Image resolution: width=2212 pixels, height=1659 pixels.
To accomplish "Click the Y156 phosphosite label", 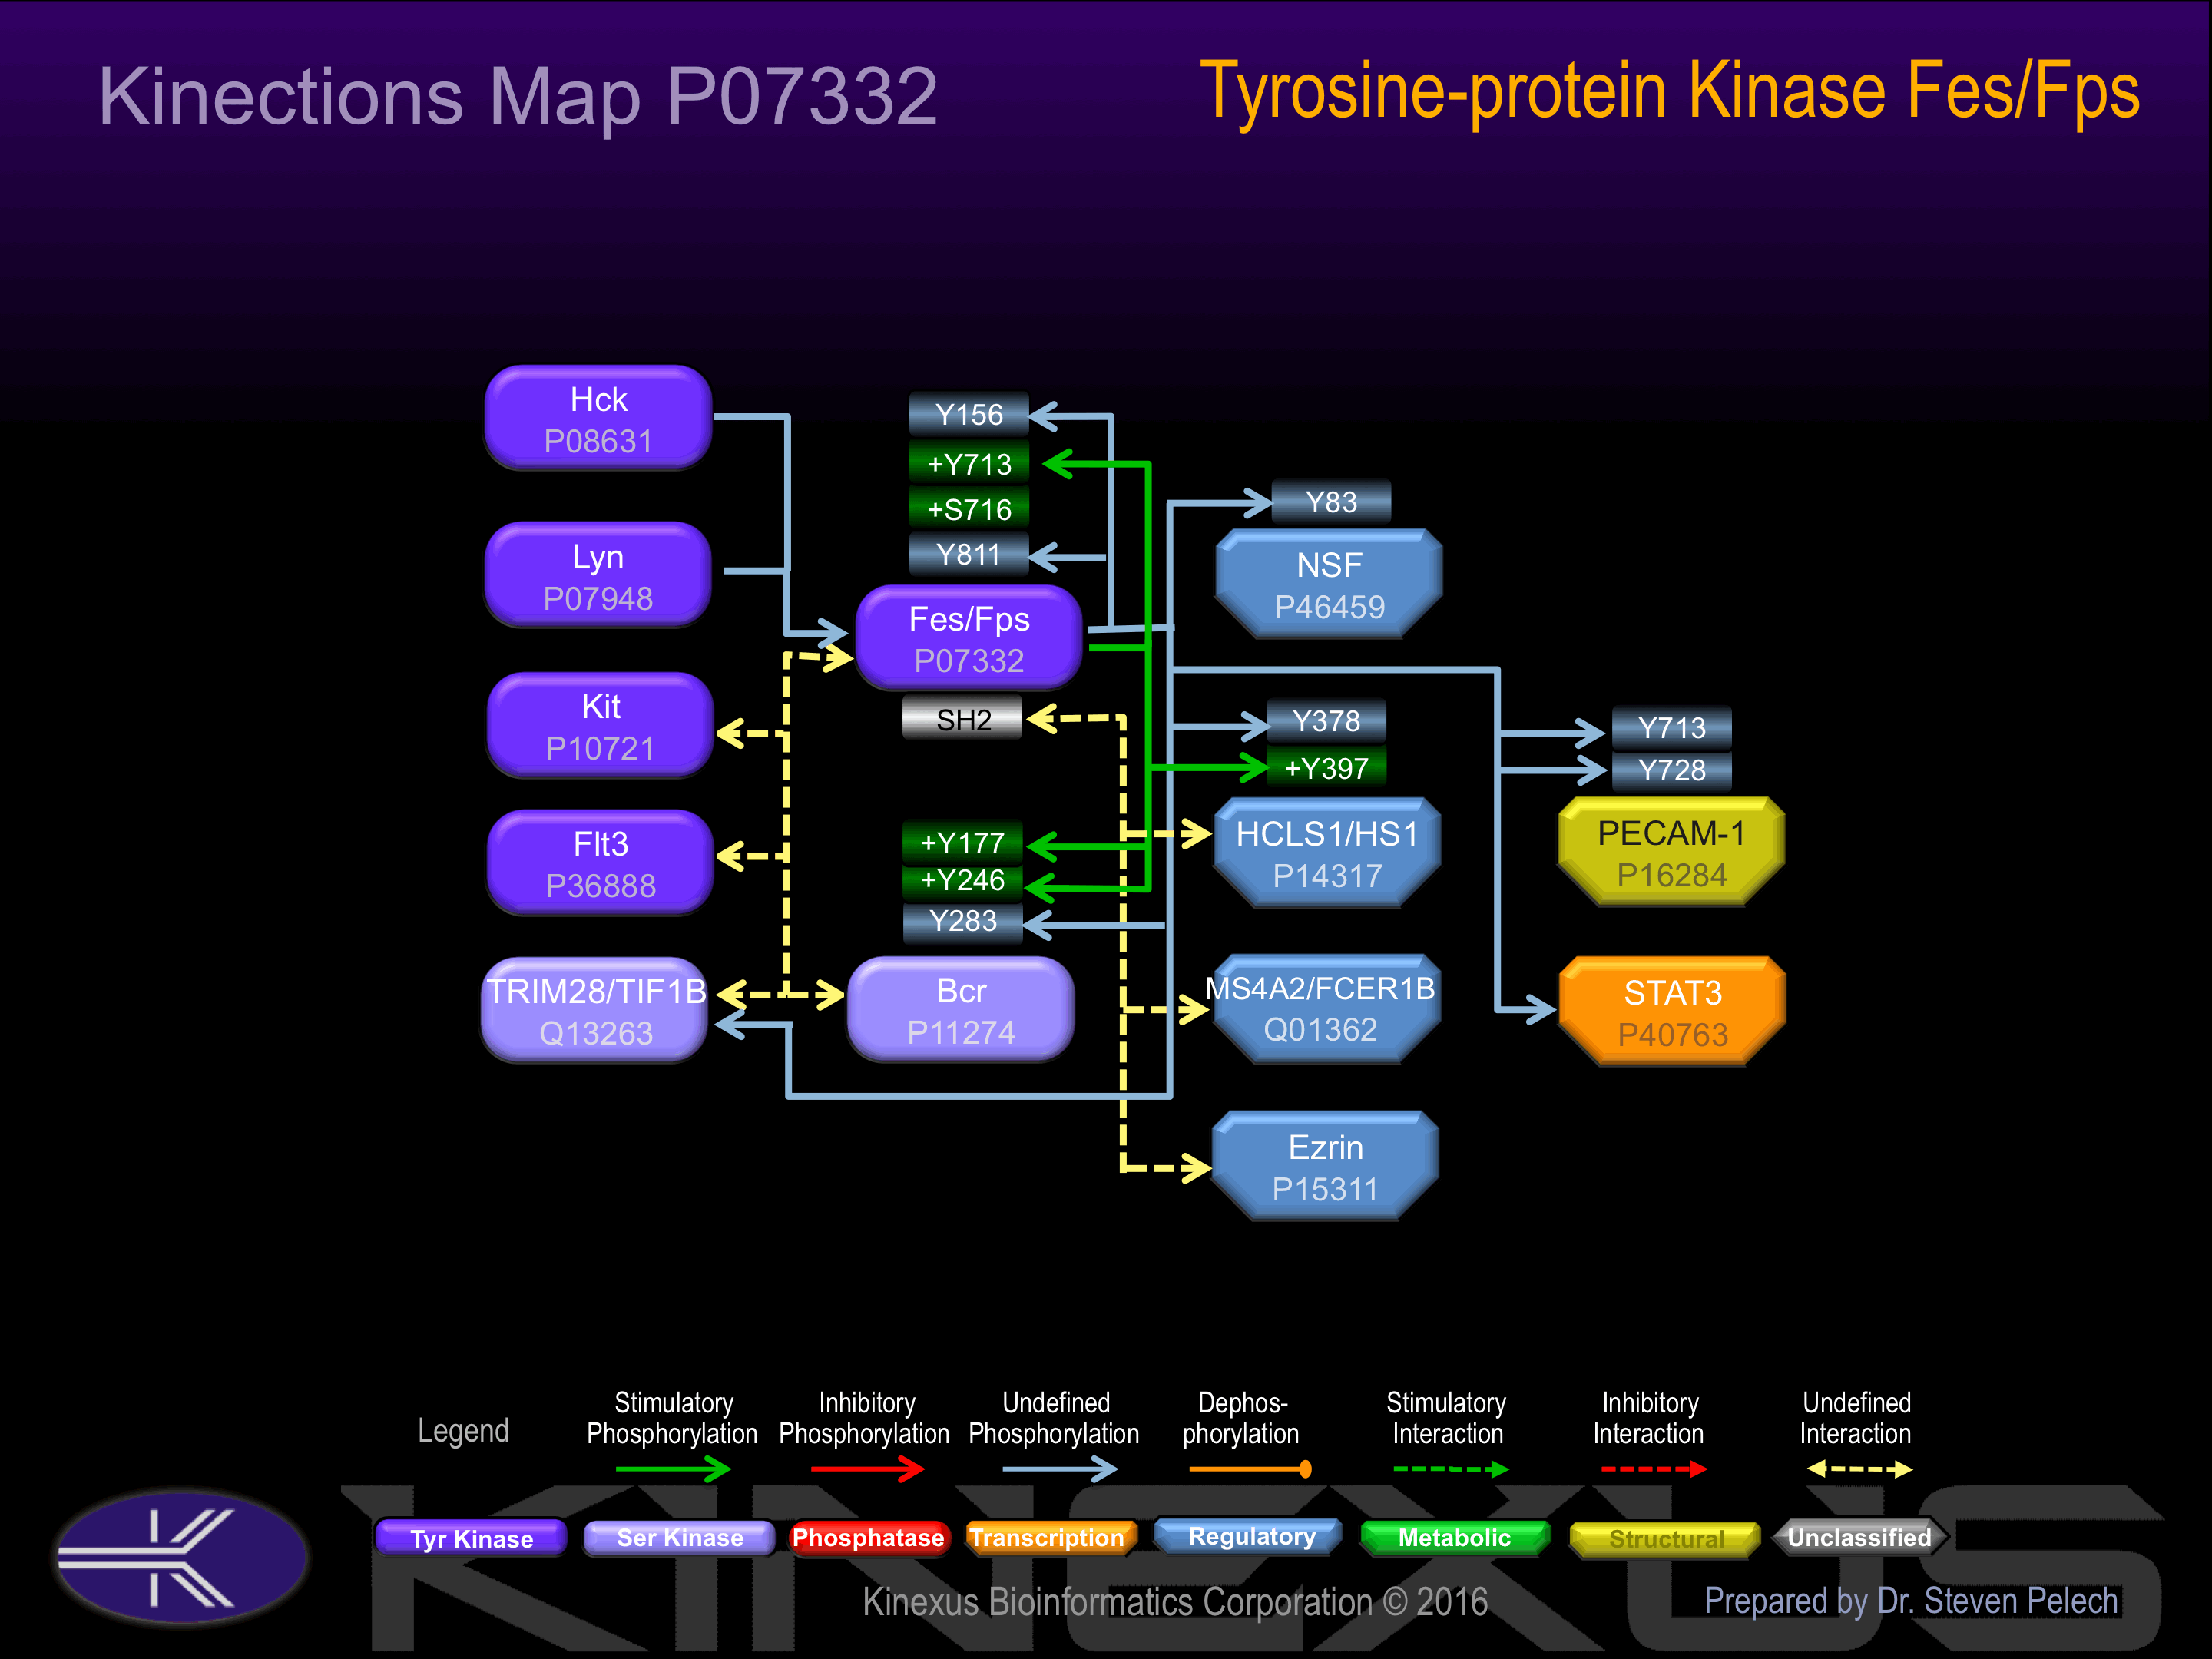I will pos(968,414).
